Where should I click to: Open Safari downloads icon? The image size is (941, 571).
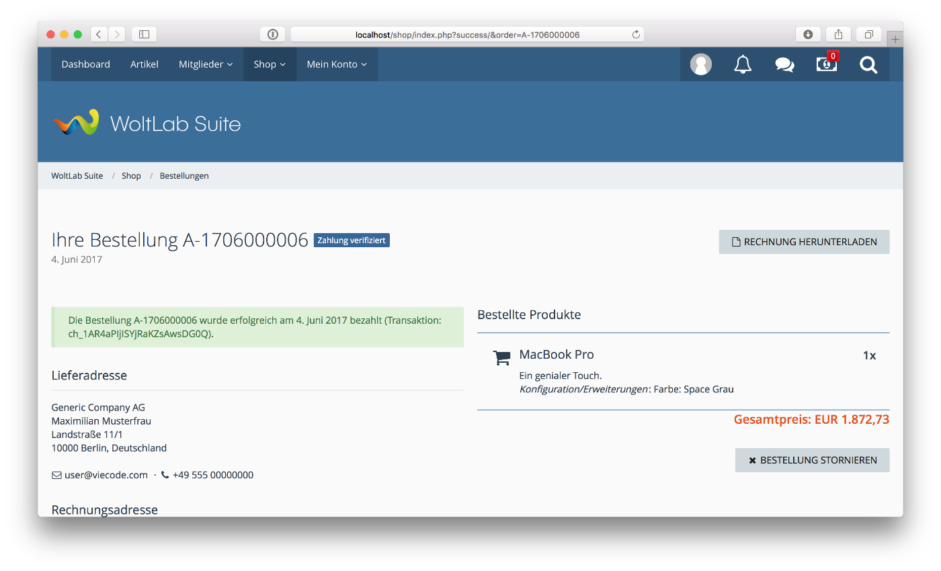808,34
